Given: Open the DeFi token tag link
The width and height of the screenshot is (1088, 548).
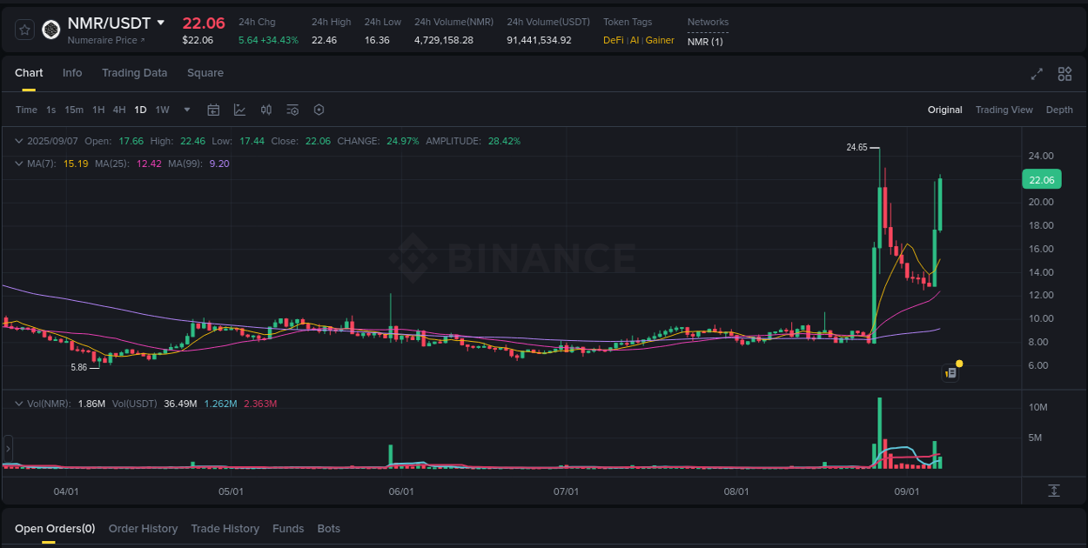Looking at the screenshot, I should pos(613,40).
